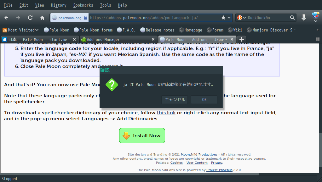Switch to the 日本 - Pale Moon start.me tab

tap(39, 39)
